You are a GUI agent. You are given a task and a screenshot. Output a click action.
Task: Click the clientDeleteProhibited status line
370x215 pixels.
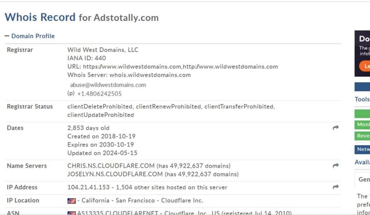171,107
